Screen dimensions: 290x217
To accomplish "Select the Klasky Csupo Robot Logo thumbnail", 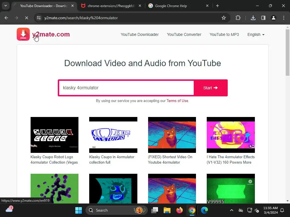I will (x=54, y=135).
